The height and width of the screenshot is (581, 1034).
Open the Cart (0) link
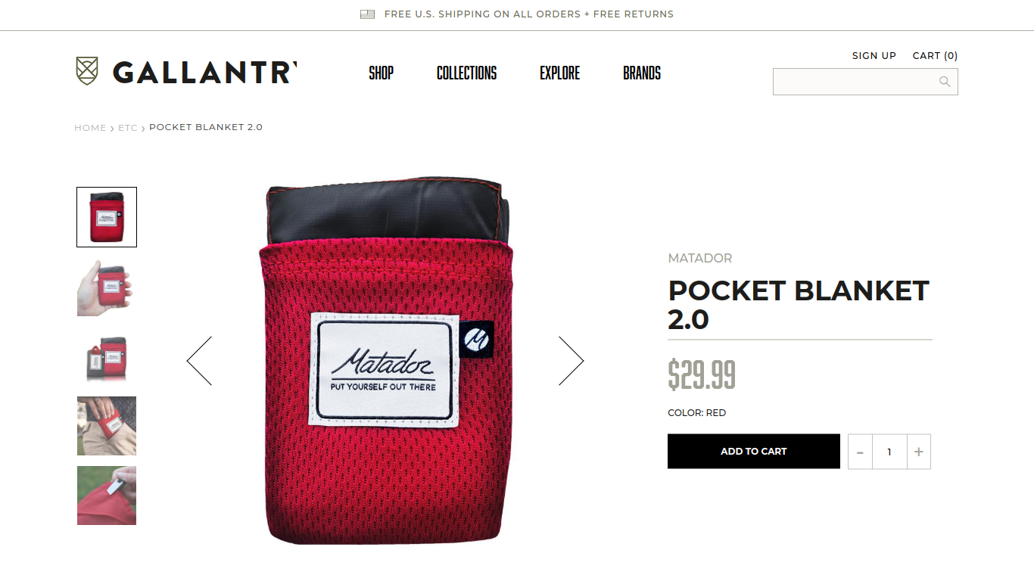935,55
